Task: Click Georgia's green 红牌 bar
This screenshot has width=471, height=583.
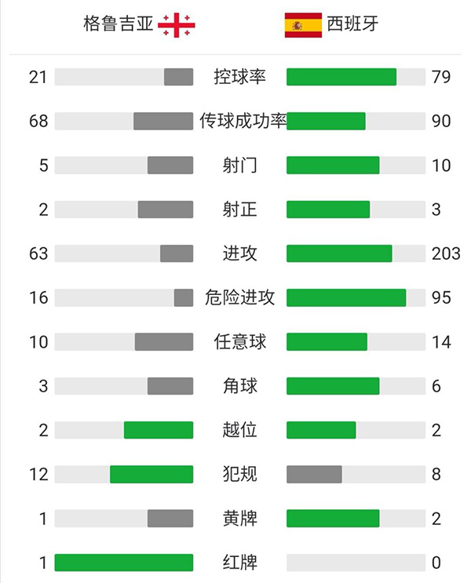Action: 124,563
